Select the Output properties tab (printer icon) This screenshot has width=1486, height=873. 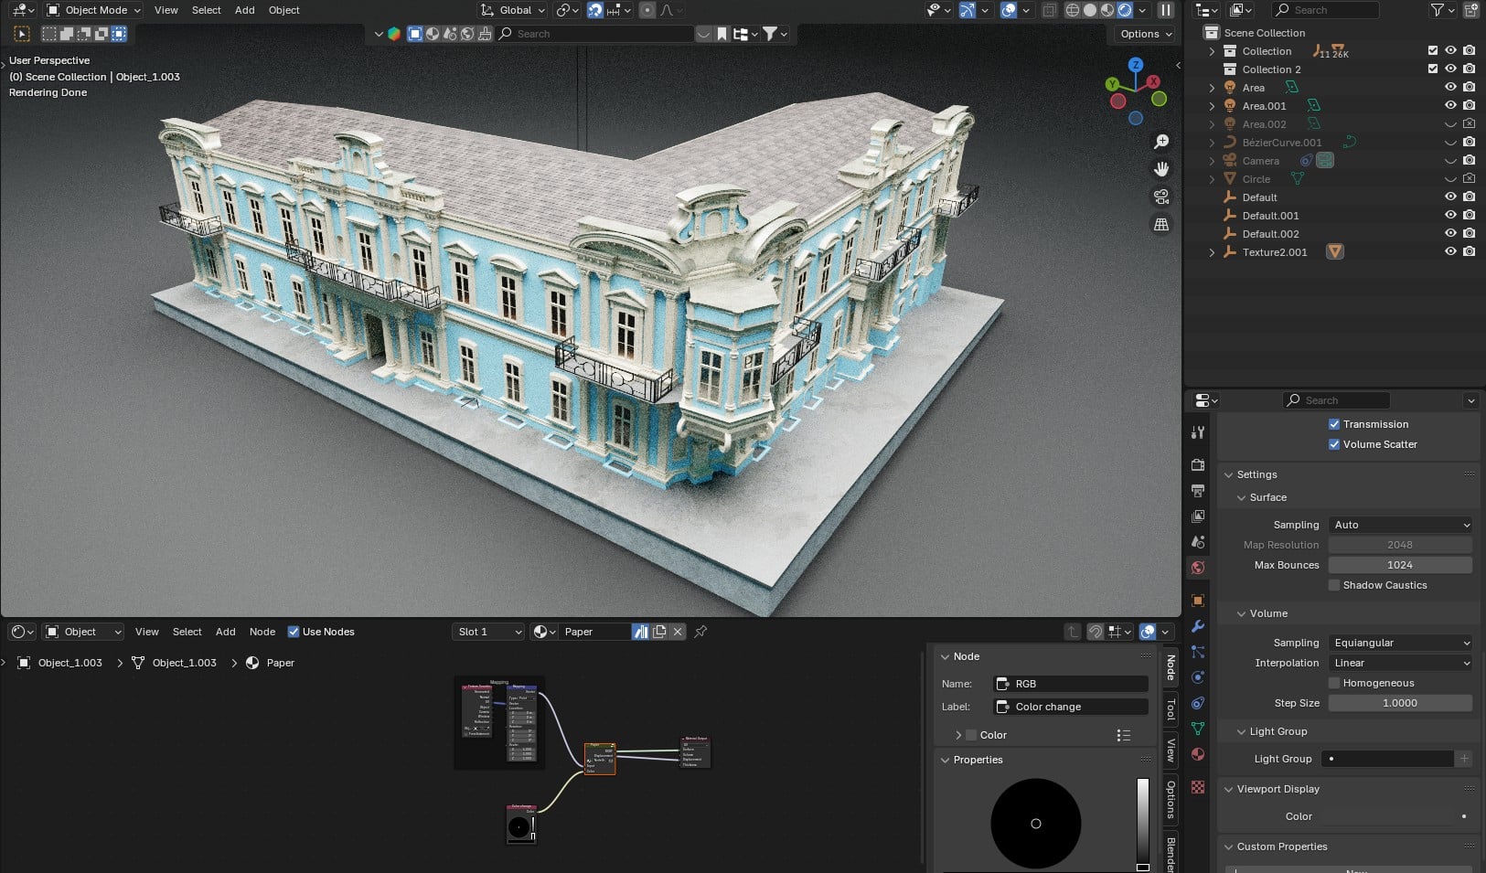pos(1198,489)
